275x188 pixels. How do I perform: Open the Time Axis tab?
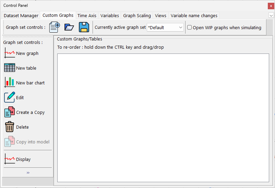(x=87, y=15)
